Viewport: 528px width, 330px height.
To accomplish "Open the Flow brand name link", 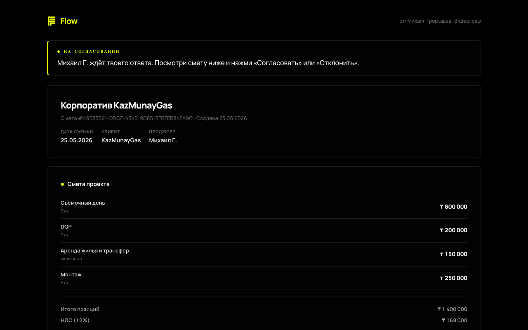I will coord(69,21).
